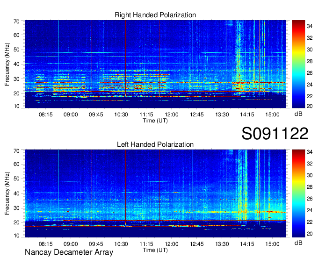Click the Left Handed Polarization title
The height and width of the screenshot is (258, 318).
155,144
